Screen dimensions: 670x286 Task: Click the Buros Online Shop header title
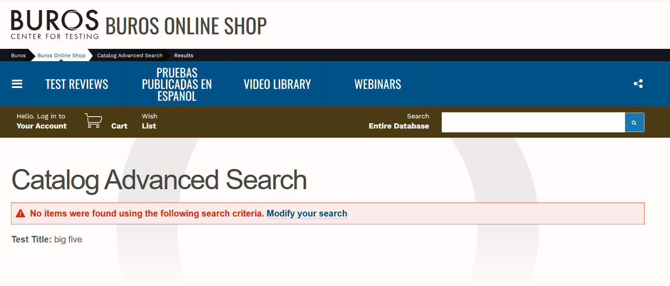186,26
